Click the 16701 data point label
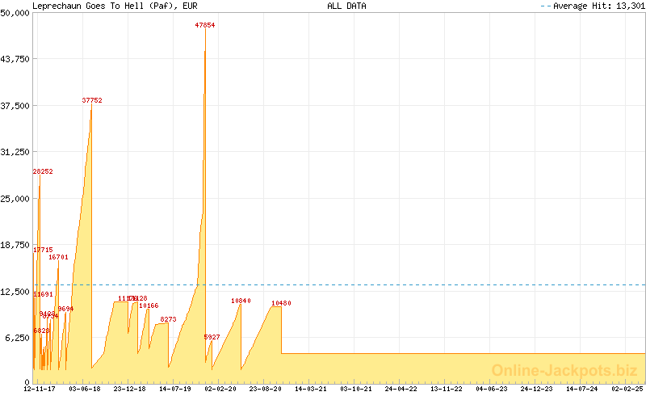Viewport: 646px width, 396px height. [x=58, y=257]
